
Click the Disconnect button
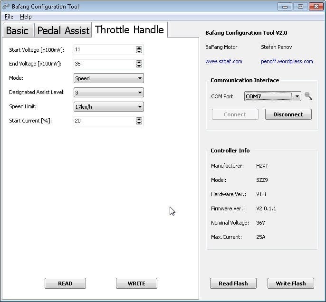tap(288, 114)
